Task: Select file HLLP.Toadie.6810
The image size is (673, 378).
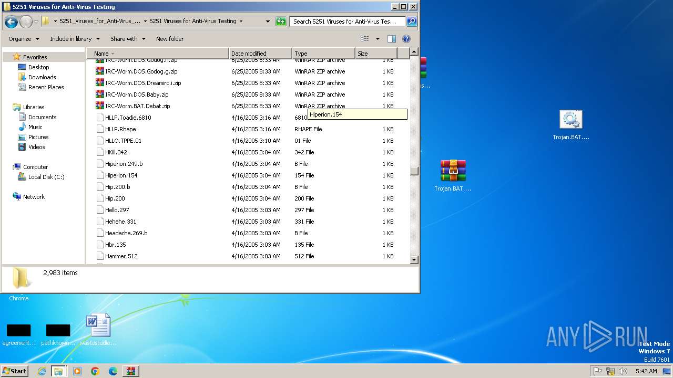Action: 128,118
